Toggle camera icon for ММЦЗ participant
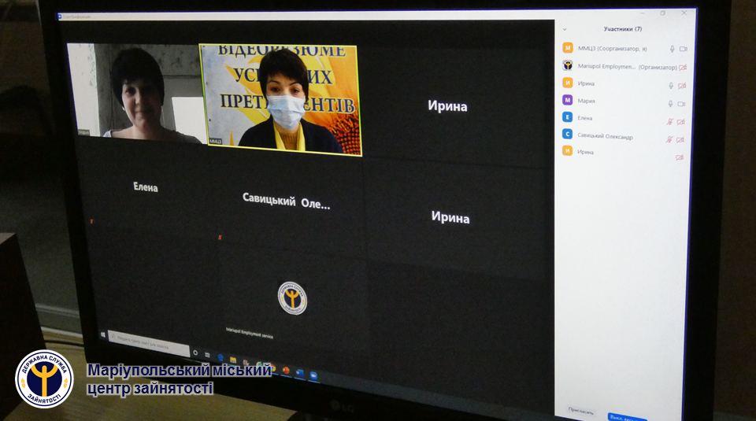This screenshot has width=756, height=421. [x=683, y=49]
